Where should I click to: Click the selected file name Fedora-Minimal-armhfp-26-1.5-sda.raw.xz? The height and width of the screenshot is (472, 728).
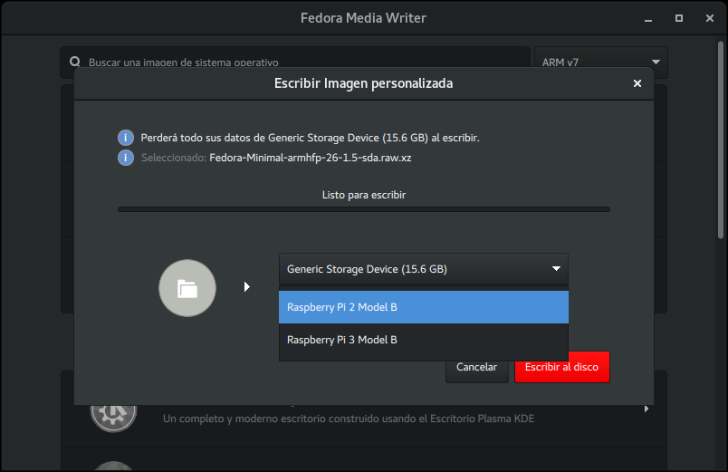click(311, 158)
